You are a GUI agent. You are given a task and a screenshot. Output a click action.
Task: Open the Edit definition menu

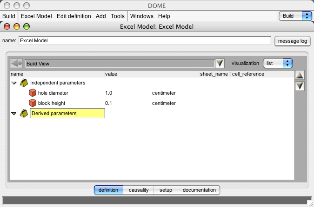coord(73,16)
